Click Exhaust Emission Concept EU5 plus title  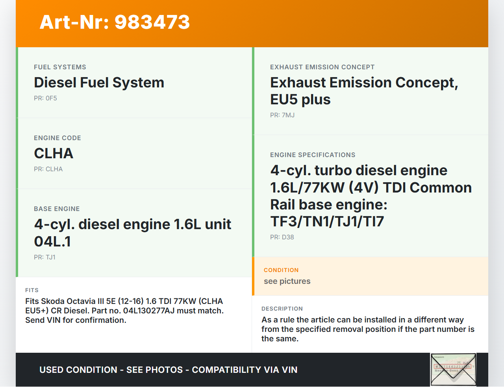(364, 91)
